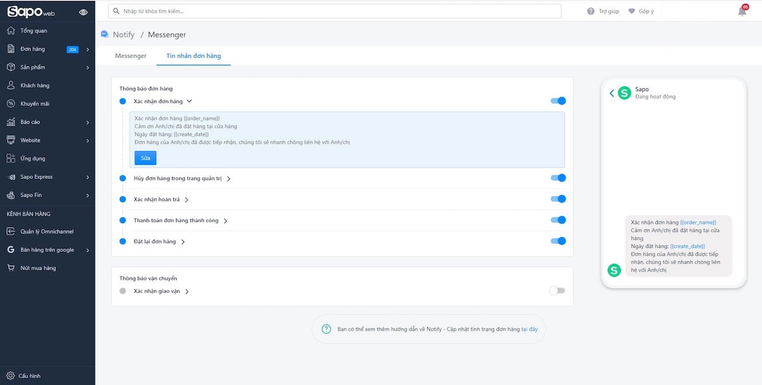762x385 pixels.
Task: Open Tổng quan home icon
Action: coord(11,30)
